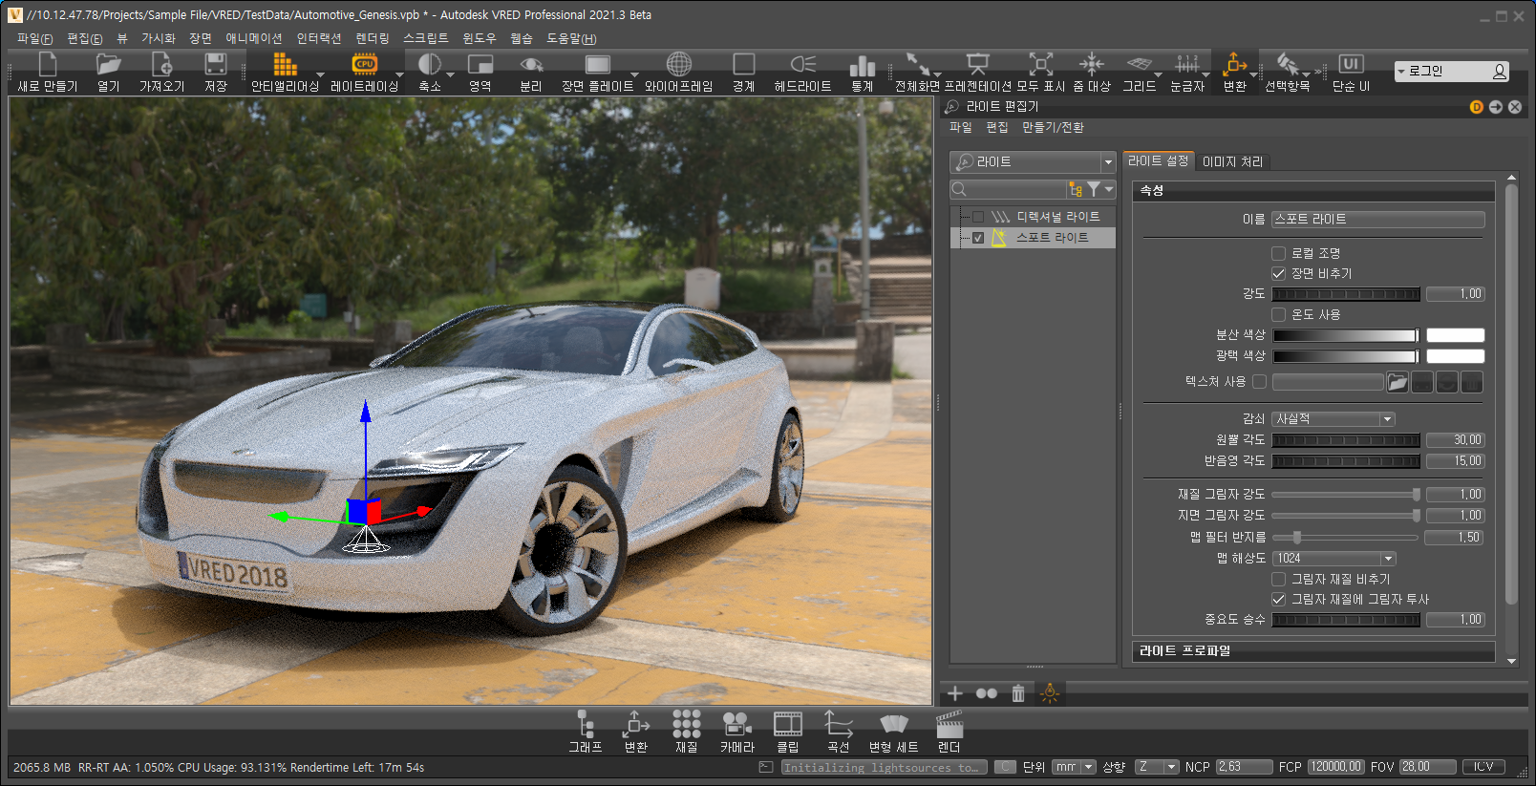Open the 재질 material editor icon
1536x786 pixels.
click(x=686, y=725)
